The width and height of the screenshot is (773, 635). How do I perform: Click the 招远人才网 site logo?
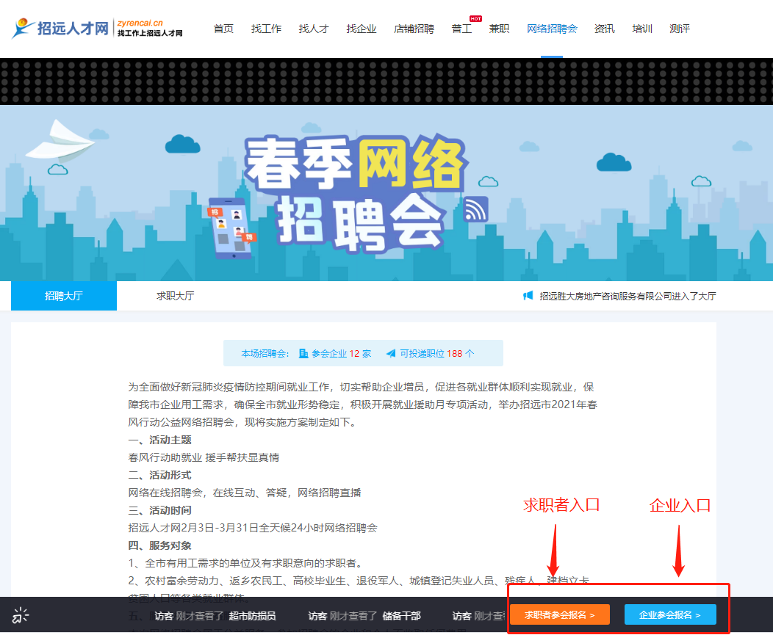(97, 29)
